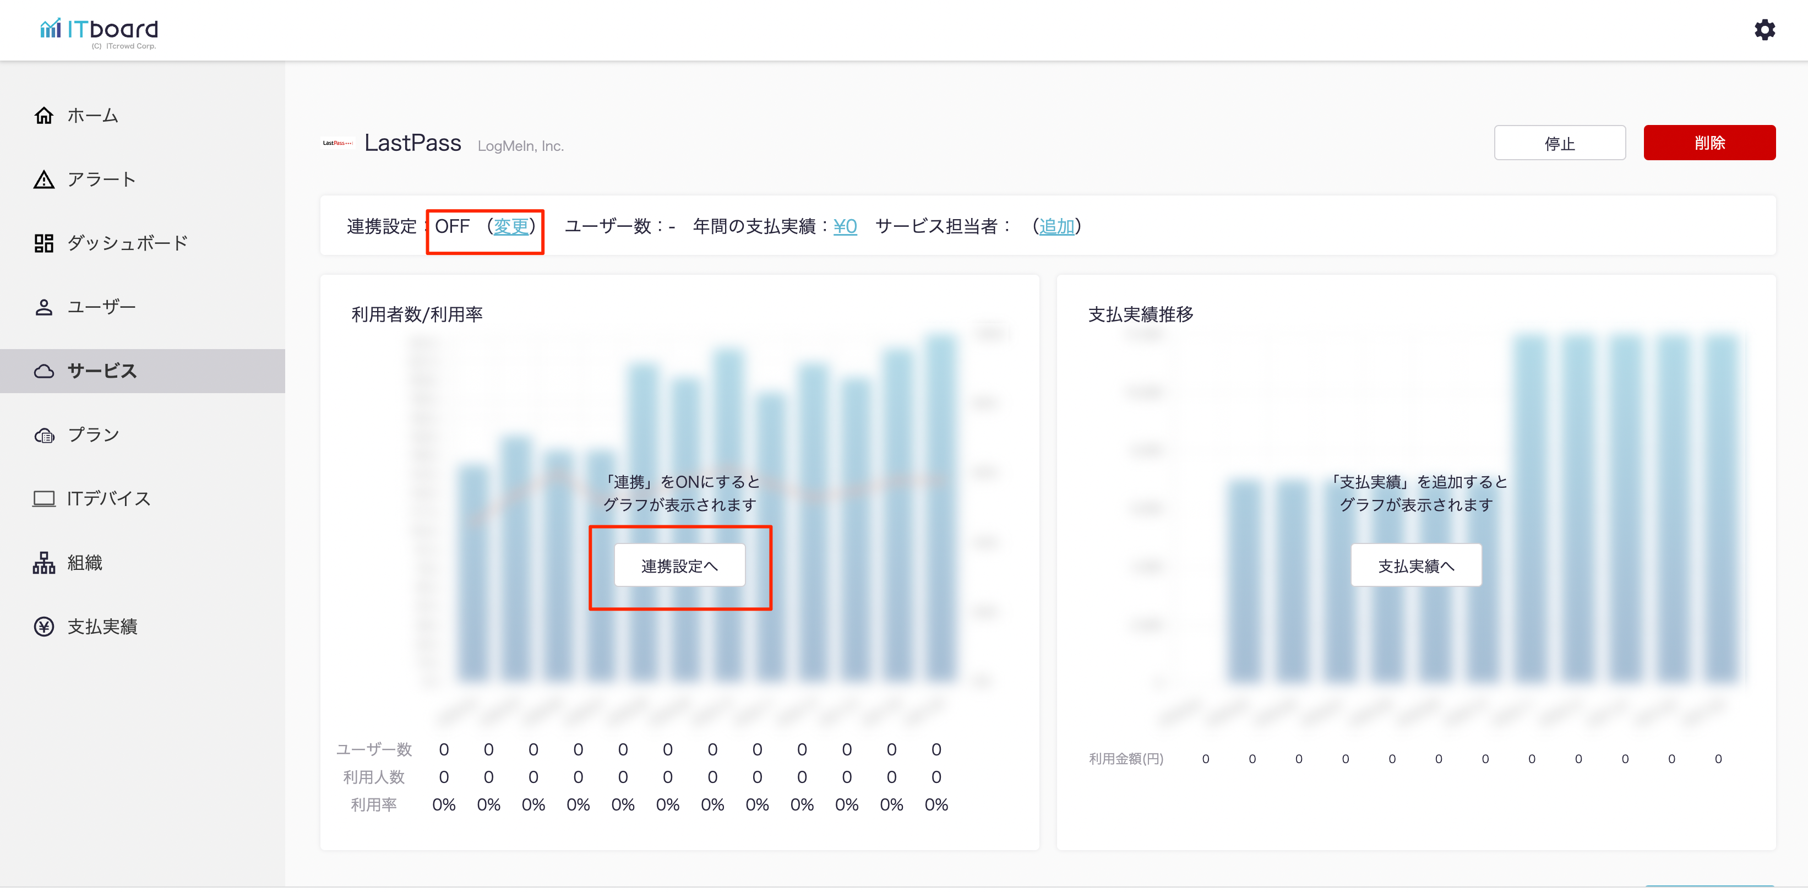Open the ダッシュボード menu item
Viewport: 1808px width, 892px height.
[127, 243]
